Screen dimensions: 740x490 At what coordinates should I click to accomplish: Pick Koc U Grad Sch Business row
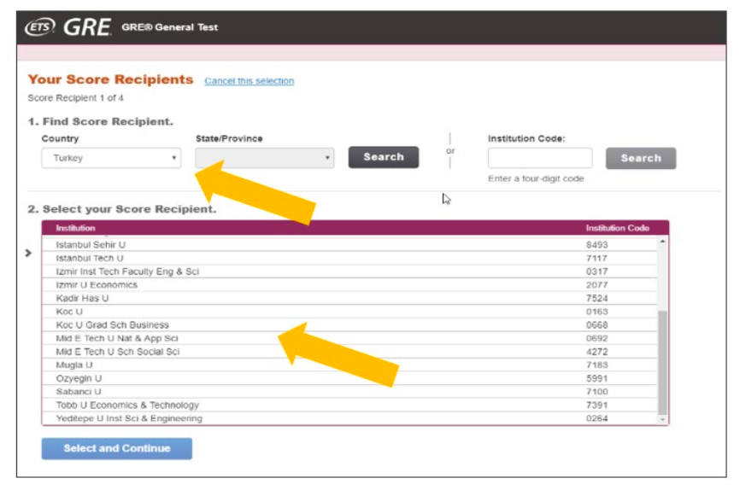[112, 325]
